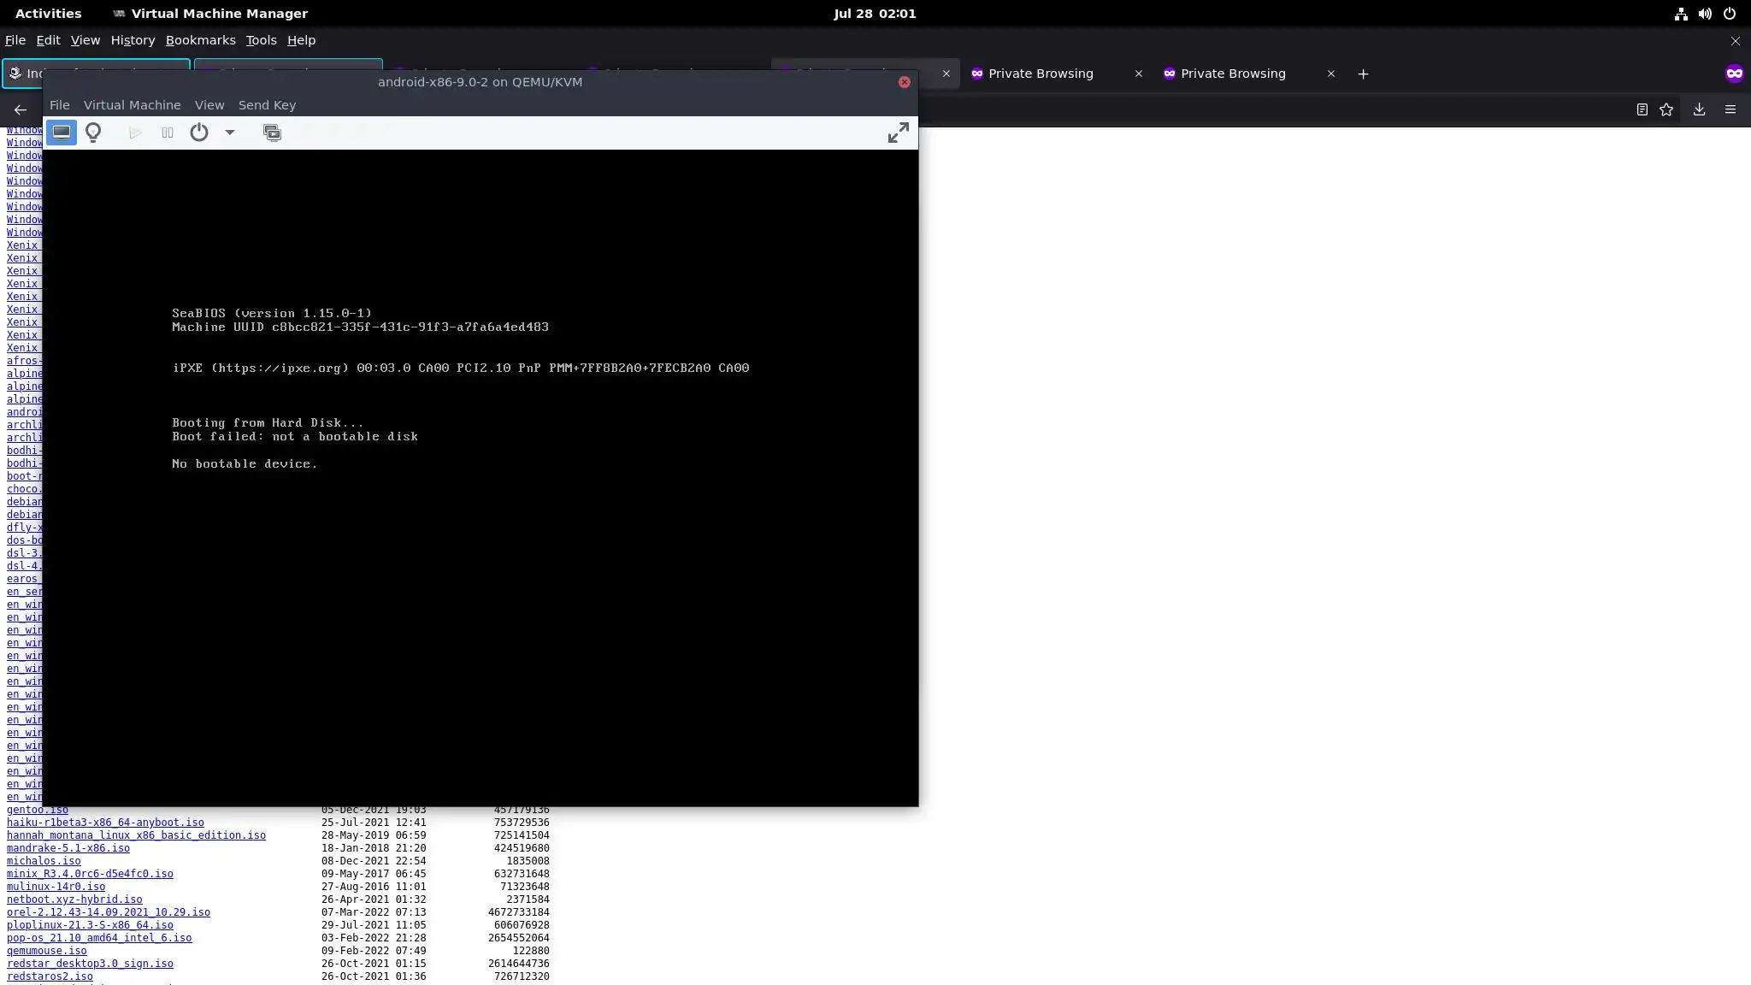The image size is (1751, 985).
Task: Open shutdown options dropdown arrow
Action: (229, 133)
